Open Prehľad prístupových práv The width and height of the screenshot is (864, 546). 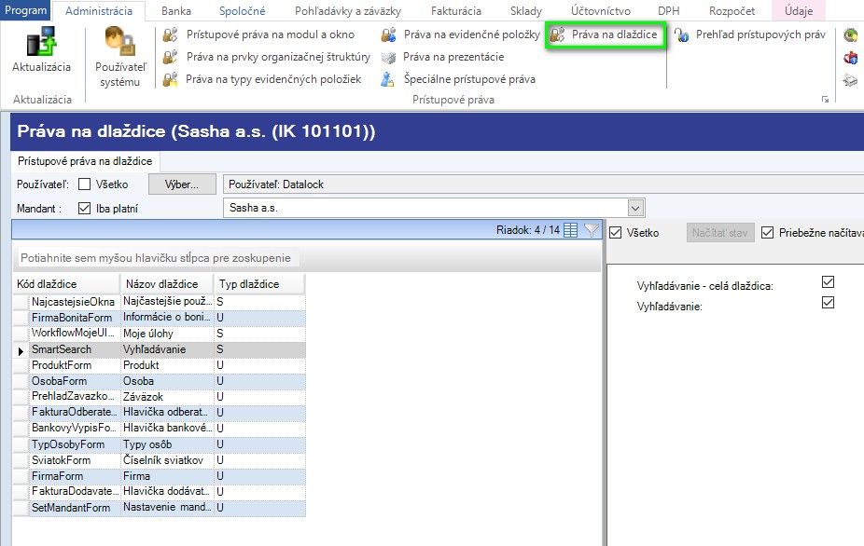pos(750,34)
